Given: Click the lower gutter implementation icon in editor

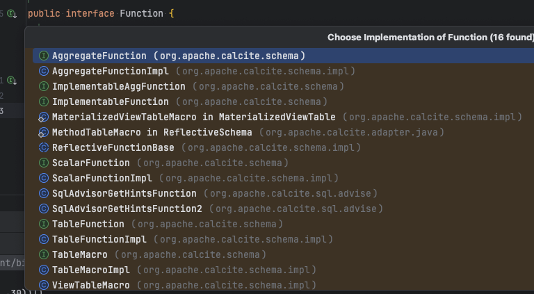Looking at the screenshot, I should (x=11, y=81).
